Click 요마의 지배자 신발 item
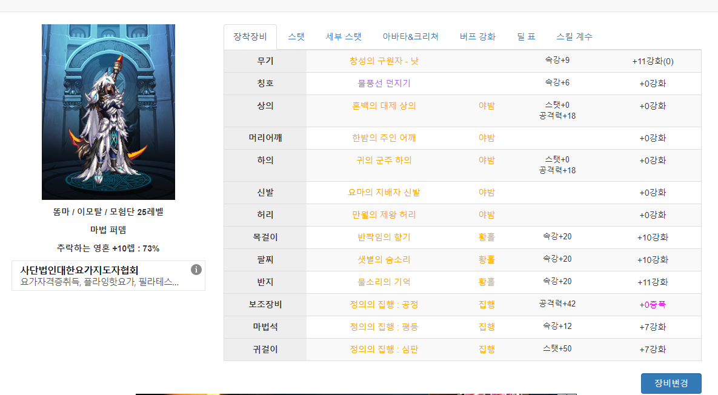This screenshot has width=718, height=395. (384, 192)
